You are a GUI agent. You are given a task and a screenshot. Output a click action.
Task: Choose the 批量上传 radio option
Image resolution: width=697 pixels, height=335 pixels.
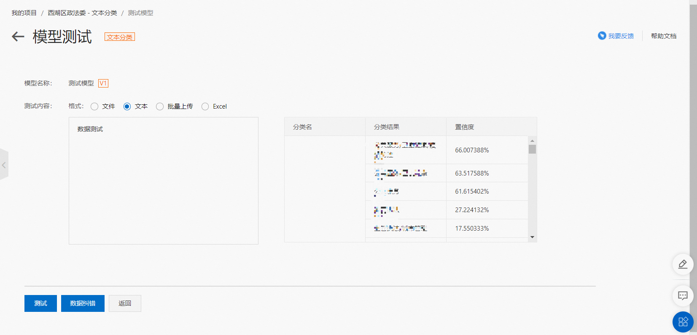(160, 106)
